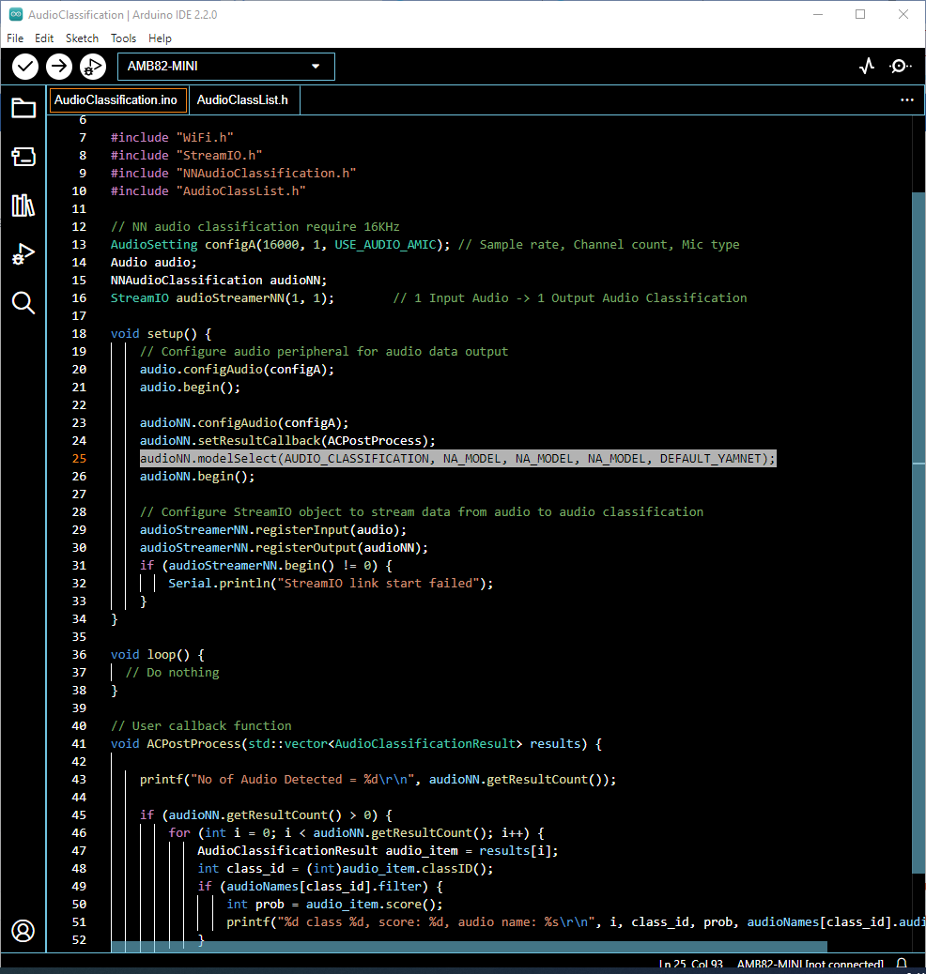Start debugging with the Debug toolbar button
This screenshot has height=974, width=926.
pos(92,66)
